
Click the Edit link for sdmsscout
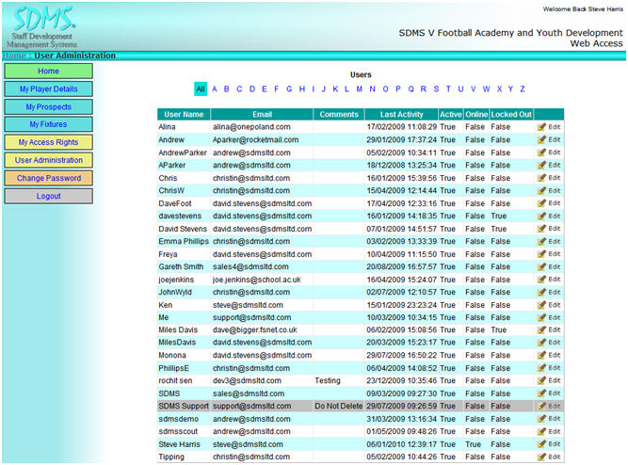tap(555, 431)
